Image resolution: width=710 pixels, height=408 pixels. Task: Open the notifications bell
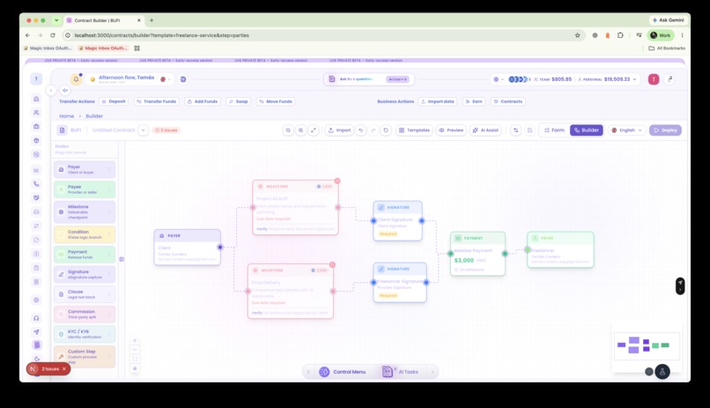[76, 79]
